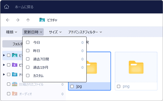Check the 過去1か月 filter option
The image size is (163, 101).
coord(28,67)
